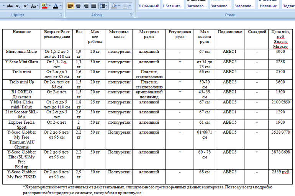Click the text highlight color marker
This screenshot has width=295, height=196.
(44, 6)
